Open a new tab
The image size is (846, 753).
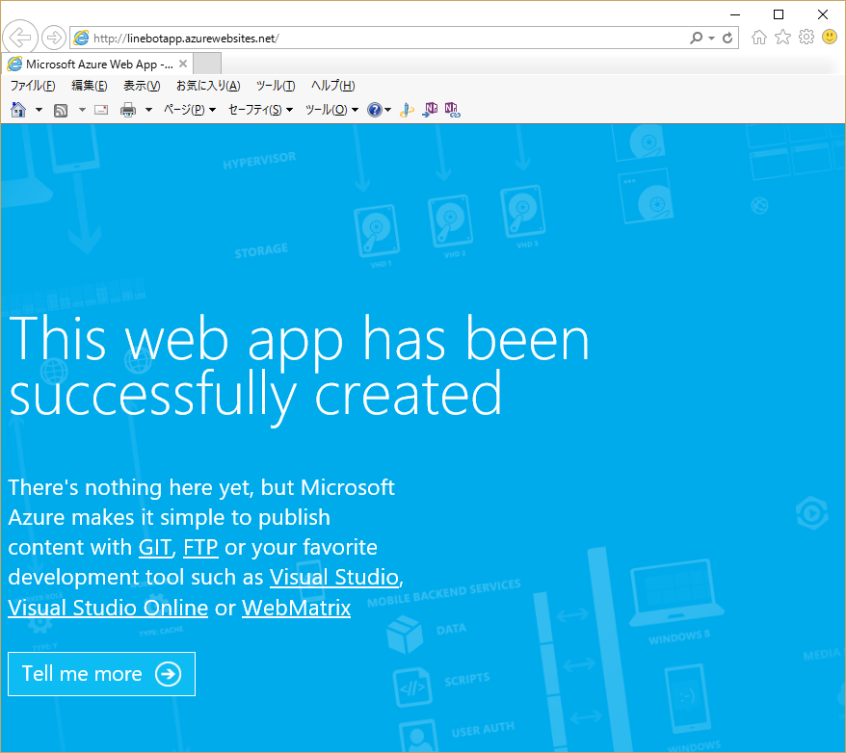[207, 64]
